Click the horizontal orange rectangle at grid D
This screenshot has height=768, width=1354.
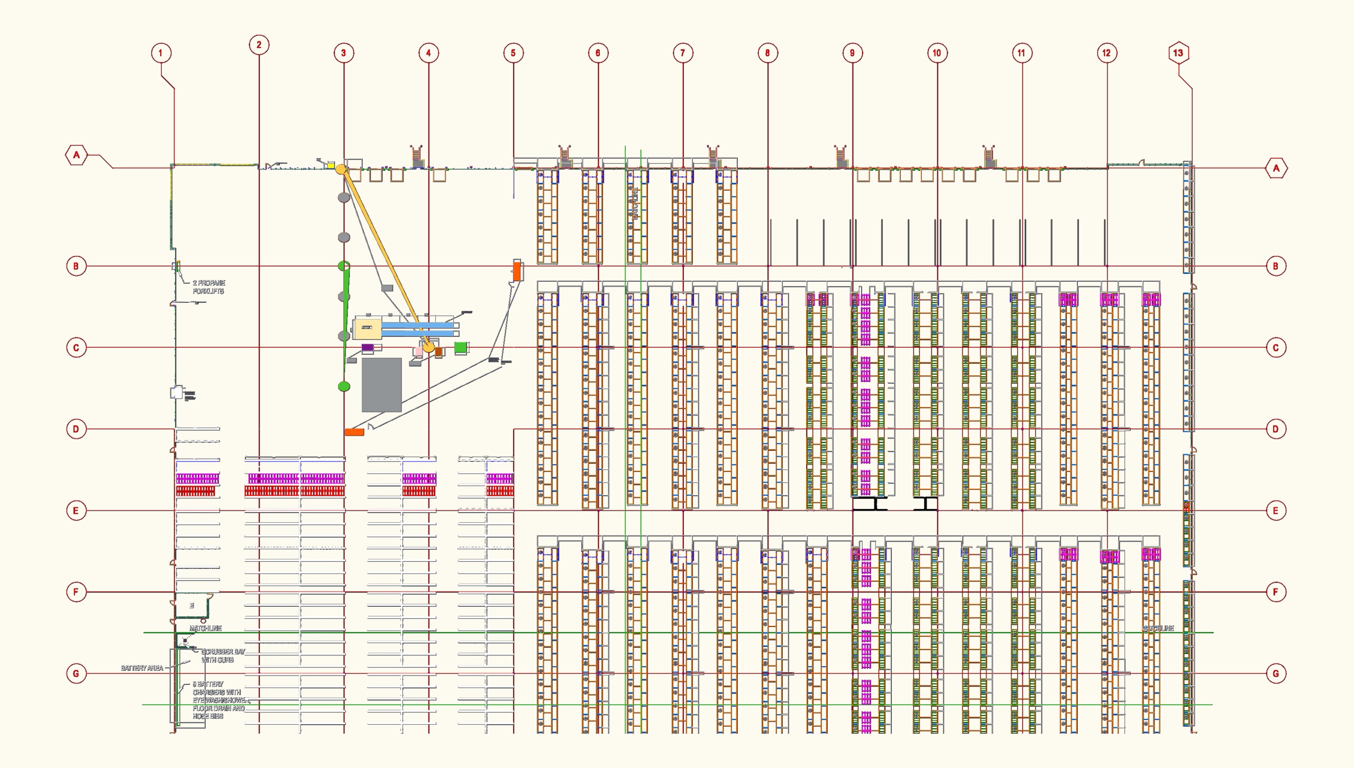pos(354,432)
